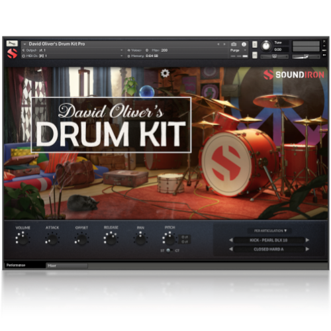Click the Max voices value 200
This screenshot has height=331, width=331.
(164, 50)
